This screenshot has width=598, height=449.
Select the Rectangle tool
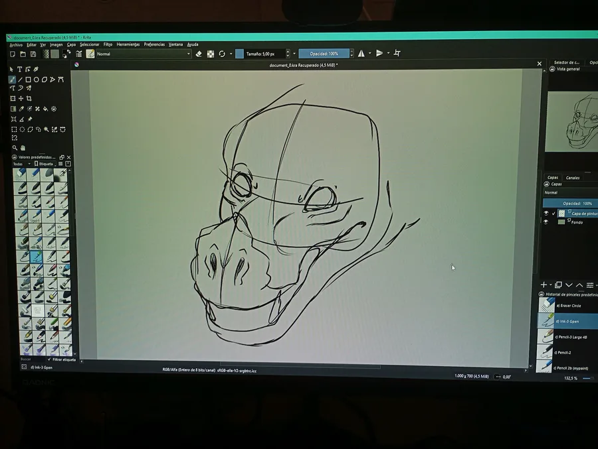tap(28, 80)
